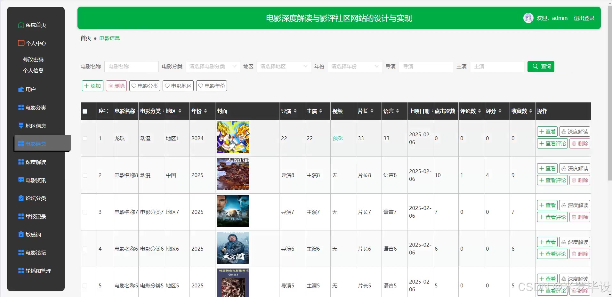
Task: Click 退出登录 in the header
Action: [x=584, y=18]
